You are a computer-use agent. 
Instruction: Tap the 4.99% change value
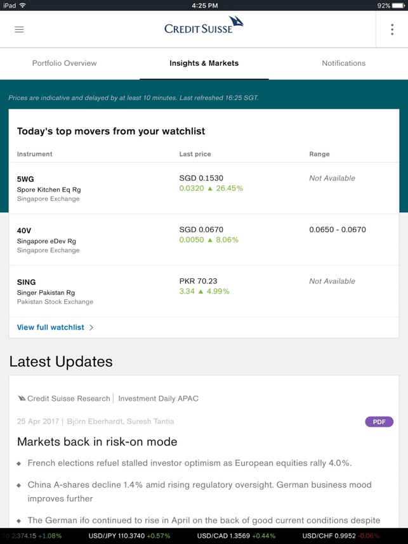click(x=218, y=292)
